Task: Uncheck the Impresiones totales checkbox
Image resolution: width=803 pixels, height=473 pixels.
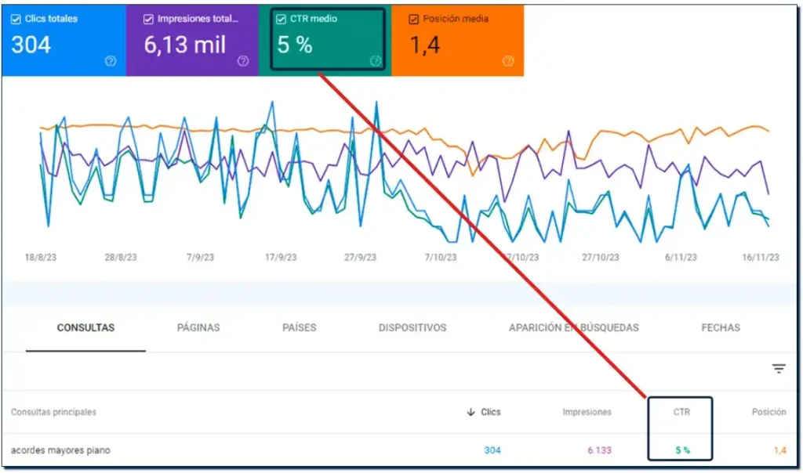Action: [x=148, y=19]
